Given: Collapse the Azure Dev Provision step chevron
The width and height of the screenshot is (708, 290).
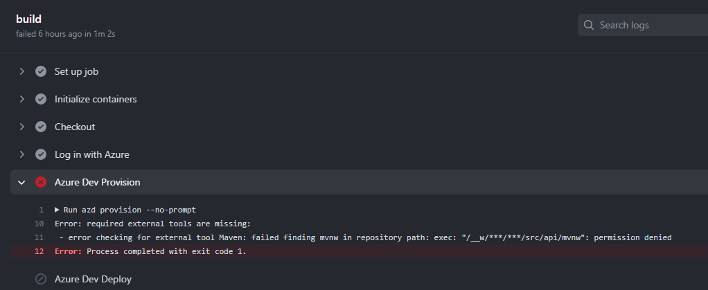Looking at the screenshot, I should click(22, 182).
